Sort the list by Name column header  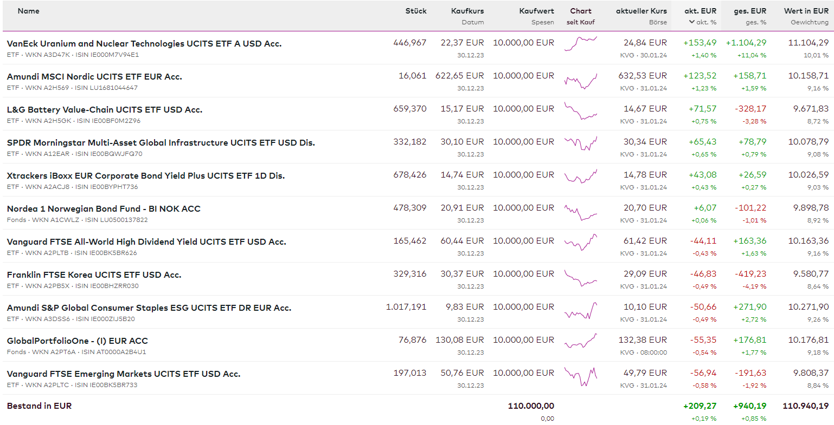(x=28, y=11)
